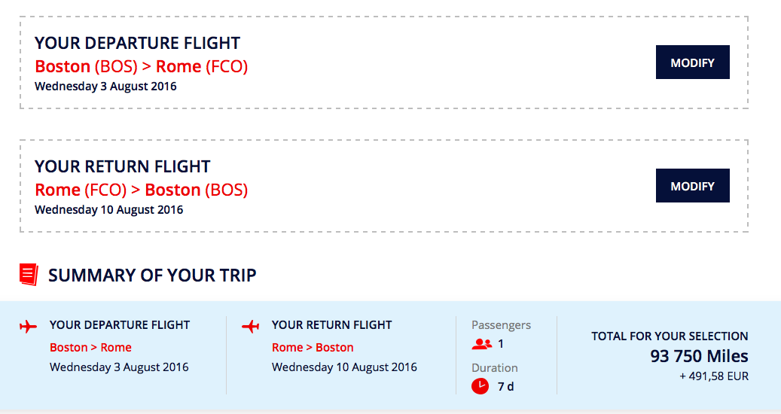Click the red passengers icon

(482, 344)
